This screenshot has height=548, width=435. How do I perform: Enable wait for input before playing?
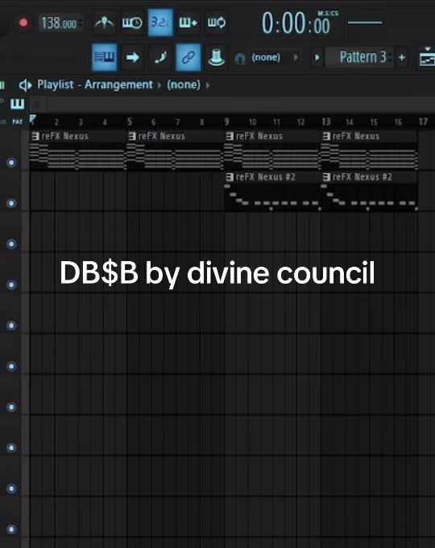tap(132, 23)
